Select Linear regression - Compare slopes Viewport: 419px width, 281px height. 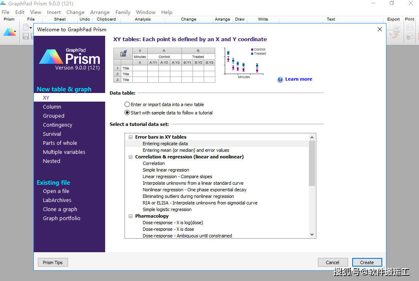coord(177,177)
